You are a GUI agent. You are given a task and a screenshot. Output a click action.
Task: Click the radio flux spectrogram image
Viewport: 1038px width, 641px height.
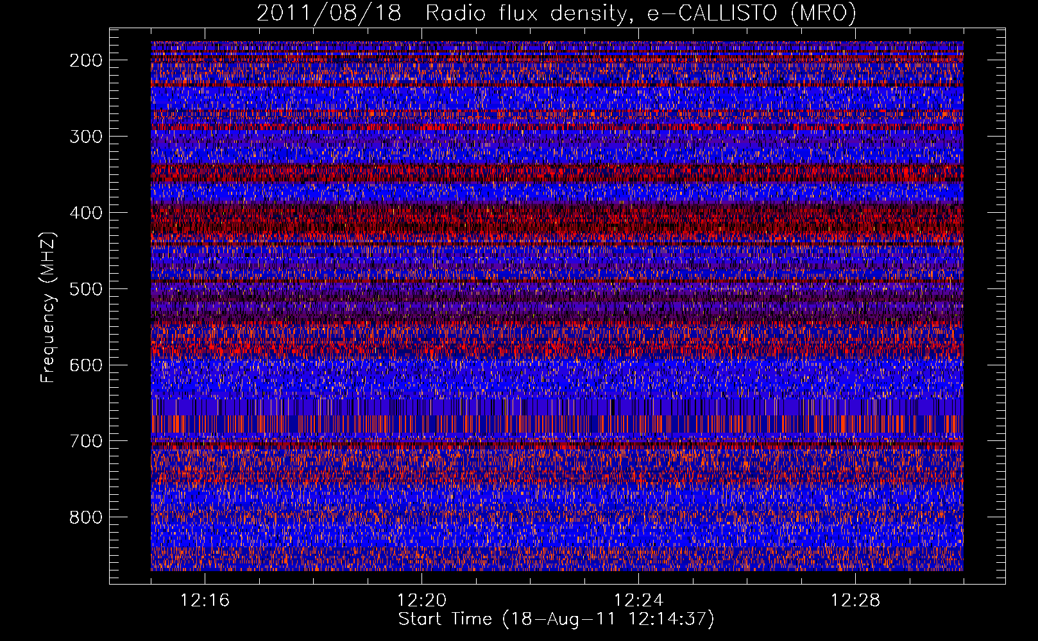[557, 306]
